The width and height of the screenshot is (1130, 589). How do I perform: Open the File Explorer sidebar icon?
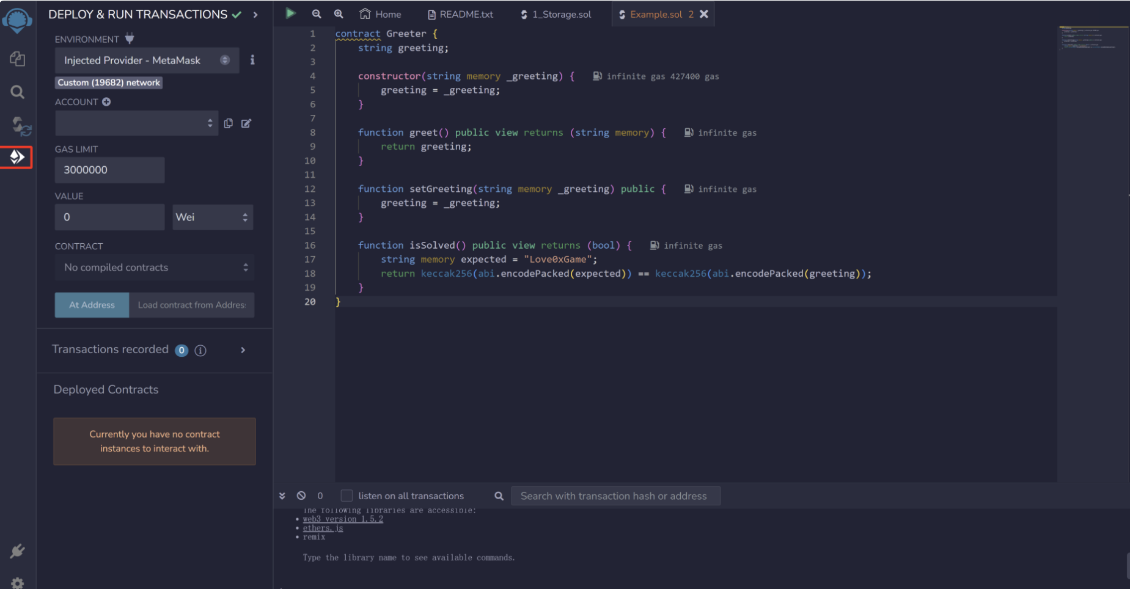click(x=17, y=59)
